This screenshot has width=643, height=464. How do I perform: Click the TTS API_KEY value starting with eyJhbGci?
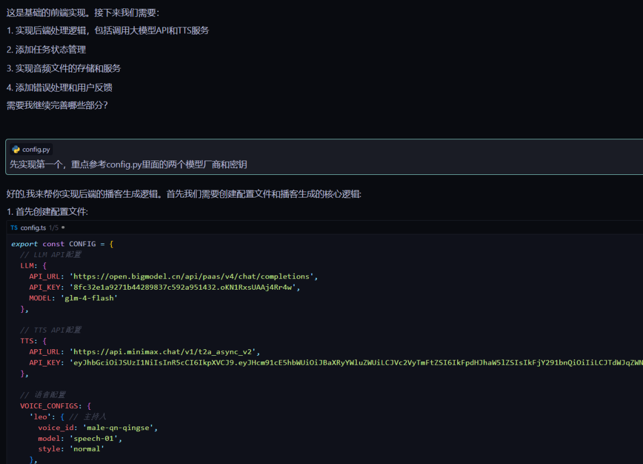(356, 362)
